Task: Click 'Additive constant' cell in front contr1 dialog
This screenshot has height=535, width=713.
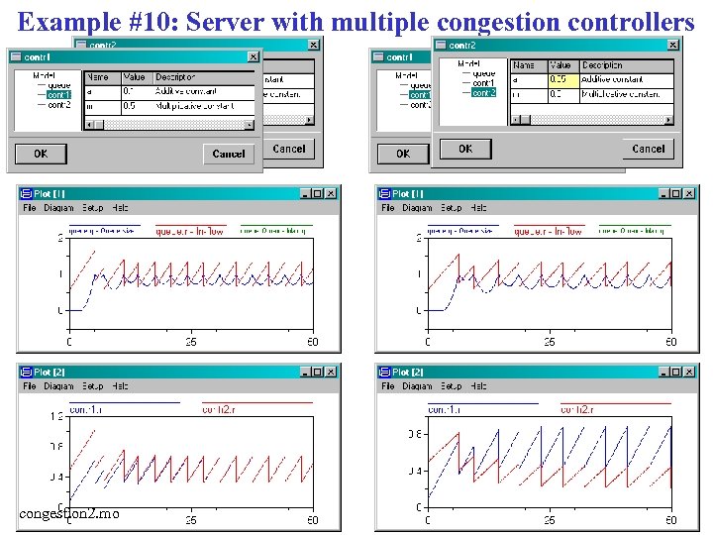Action: [204, 91]
